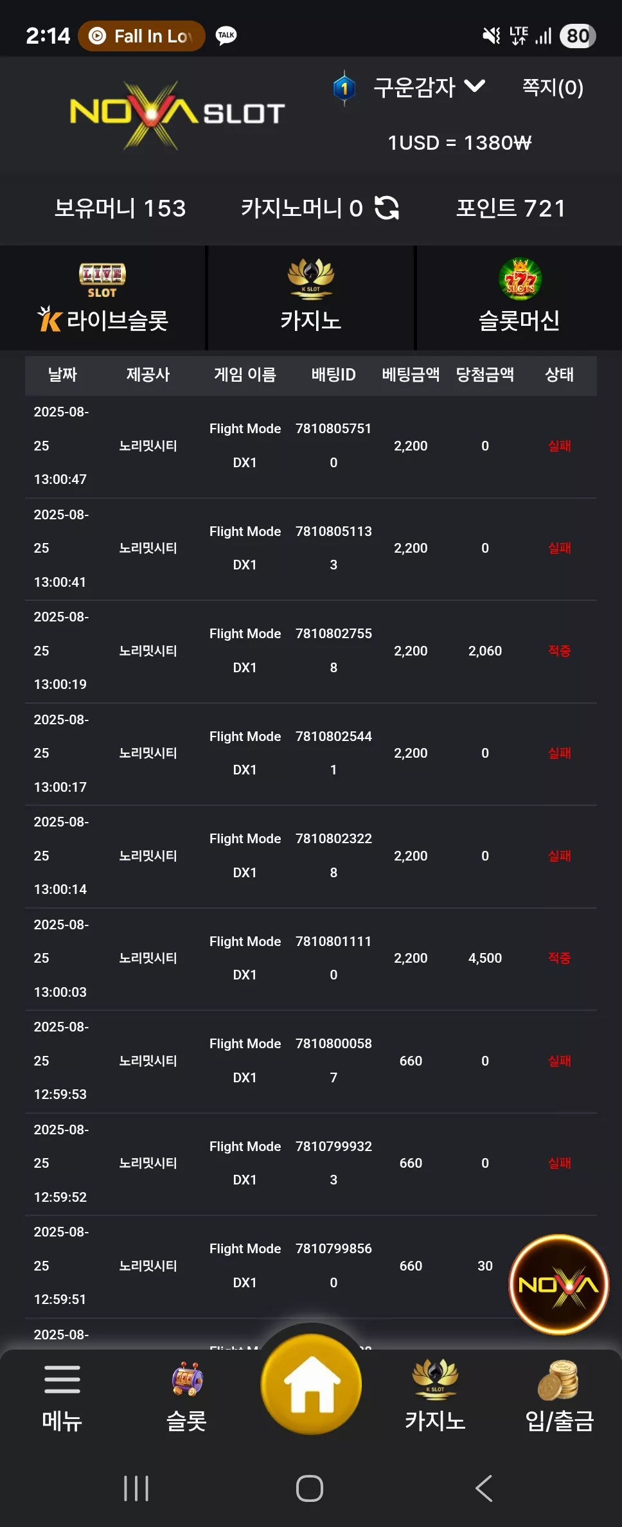This screenshot has height=1527, width=622.
Task: Open the floating NOVA round badge
Action: 558,1284
